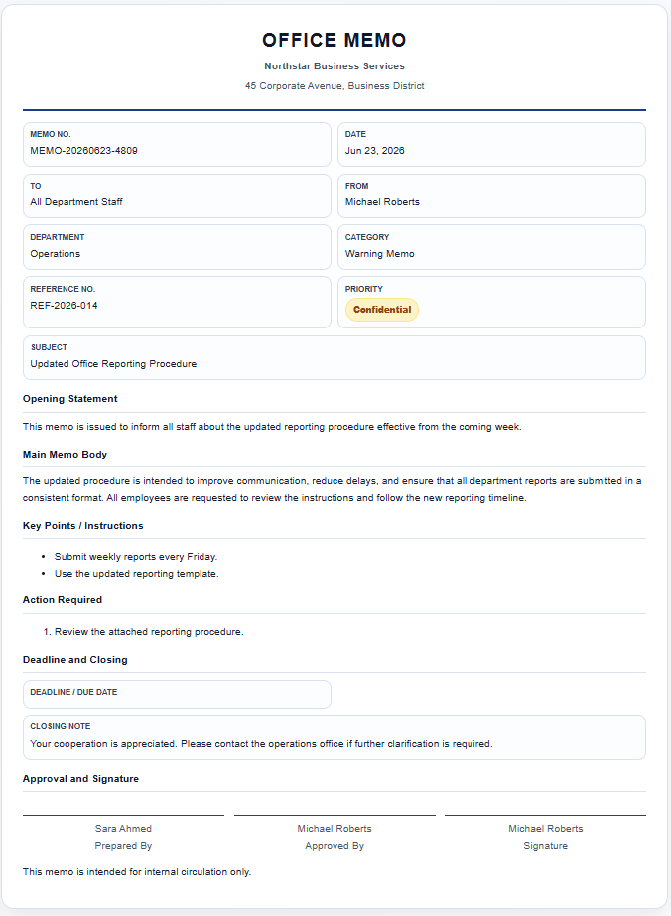Click the Northstar Business Services heading
The image size is (671, 916).
(x=335, y=66)
